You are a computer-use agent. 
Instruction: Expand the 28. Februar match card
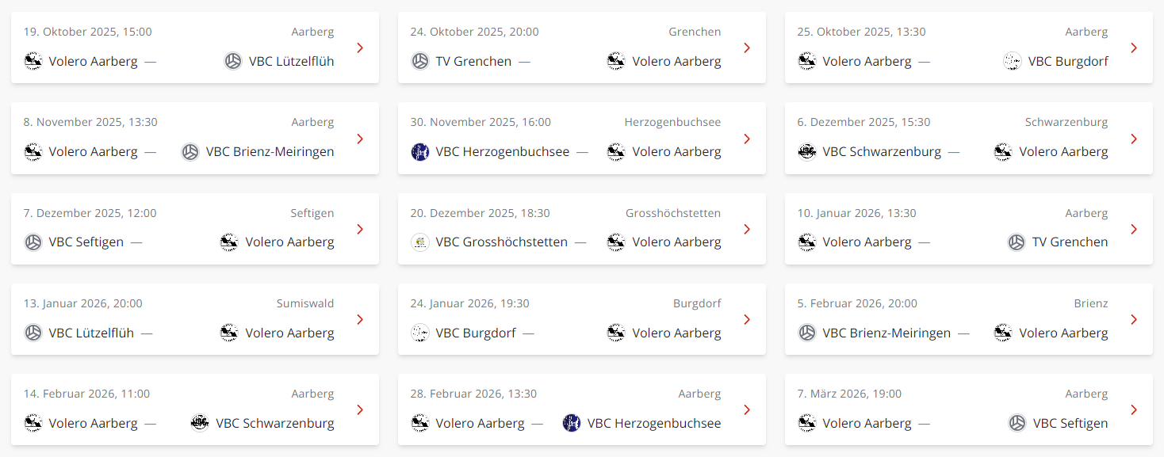click(746, 409)
